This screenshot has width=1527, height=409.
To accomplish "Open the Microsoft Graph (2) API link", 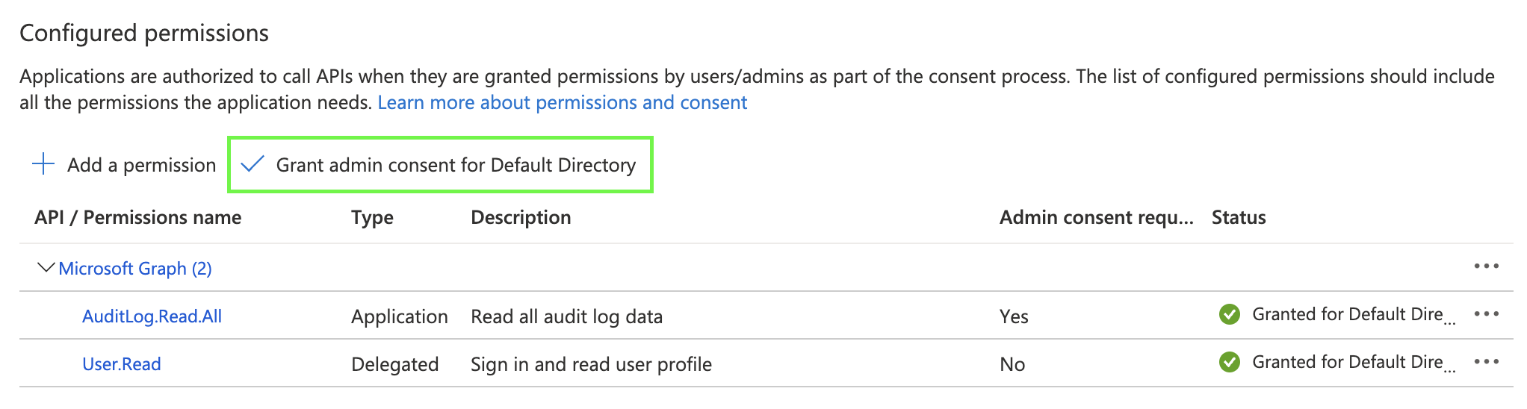I will [135, 269].
